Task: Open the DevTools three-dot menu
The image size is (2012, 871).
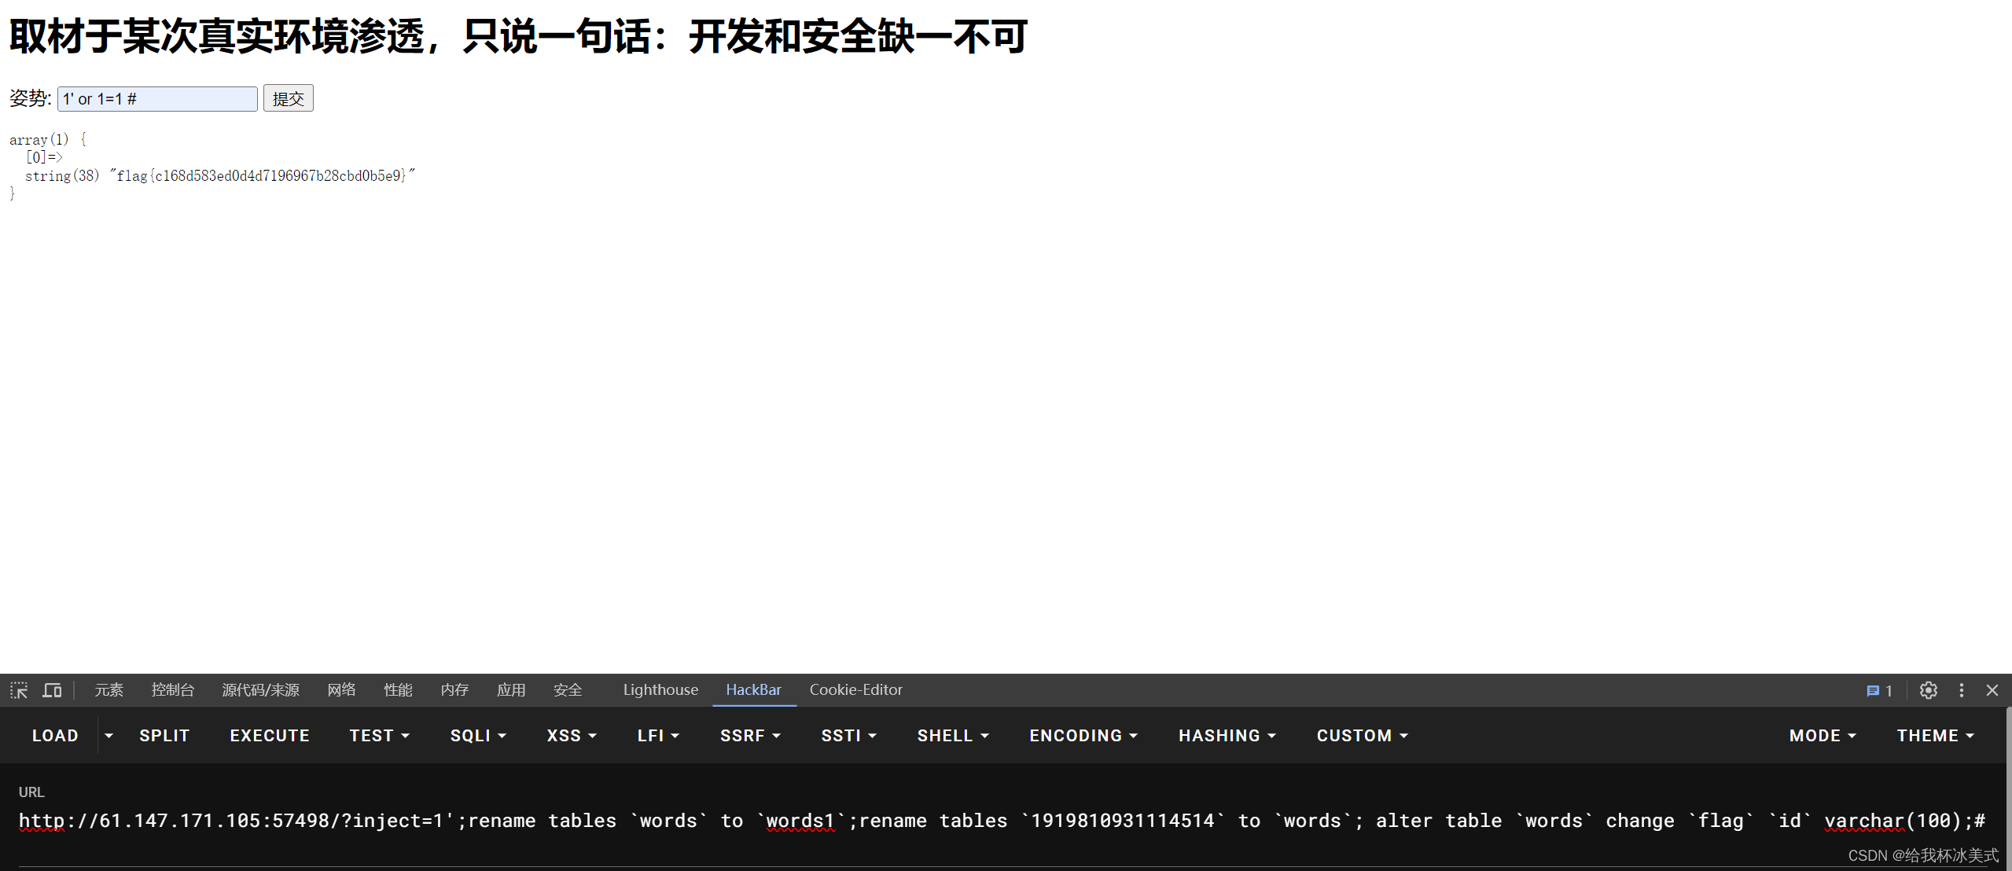Action: coord(1962,690)
